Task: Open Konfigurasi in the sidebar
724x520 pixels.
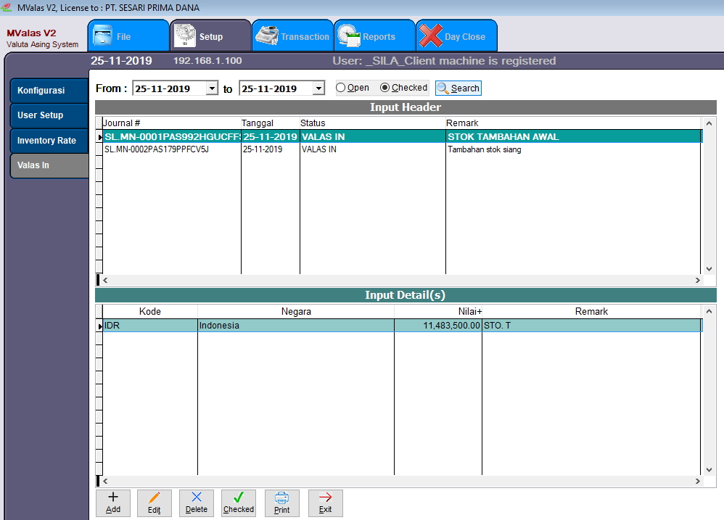Action: pyautogui.click(x=48, y=91)
